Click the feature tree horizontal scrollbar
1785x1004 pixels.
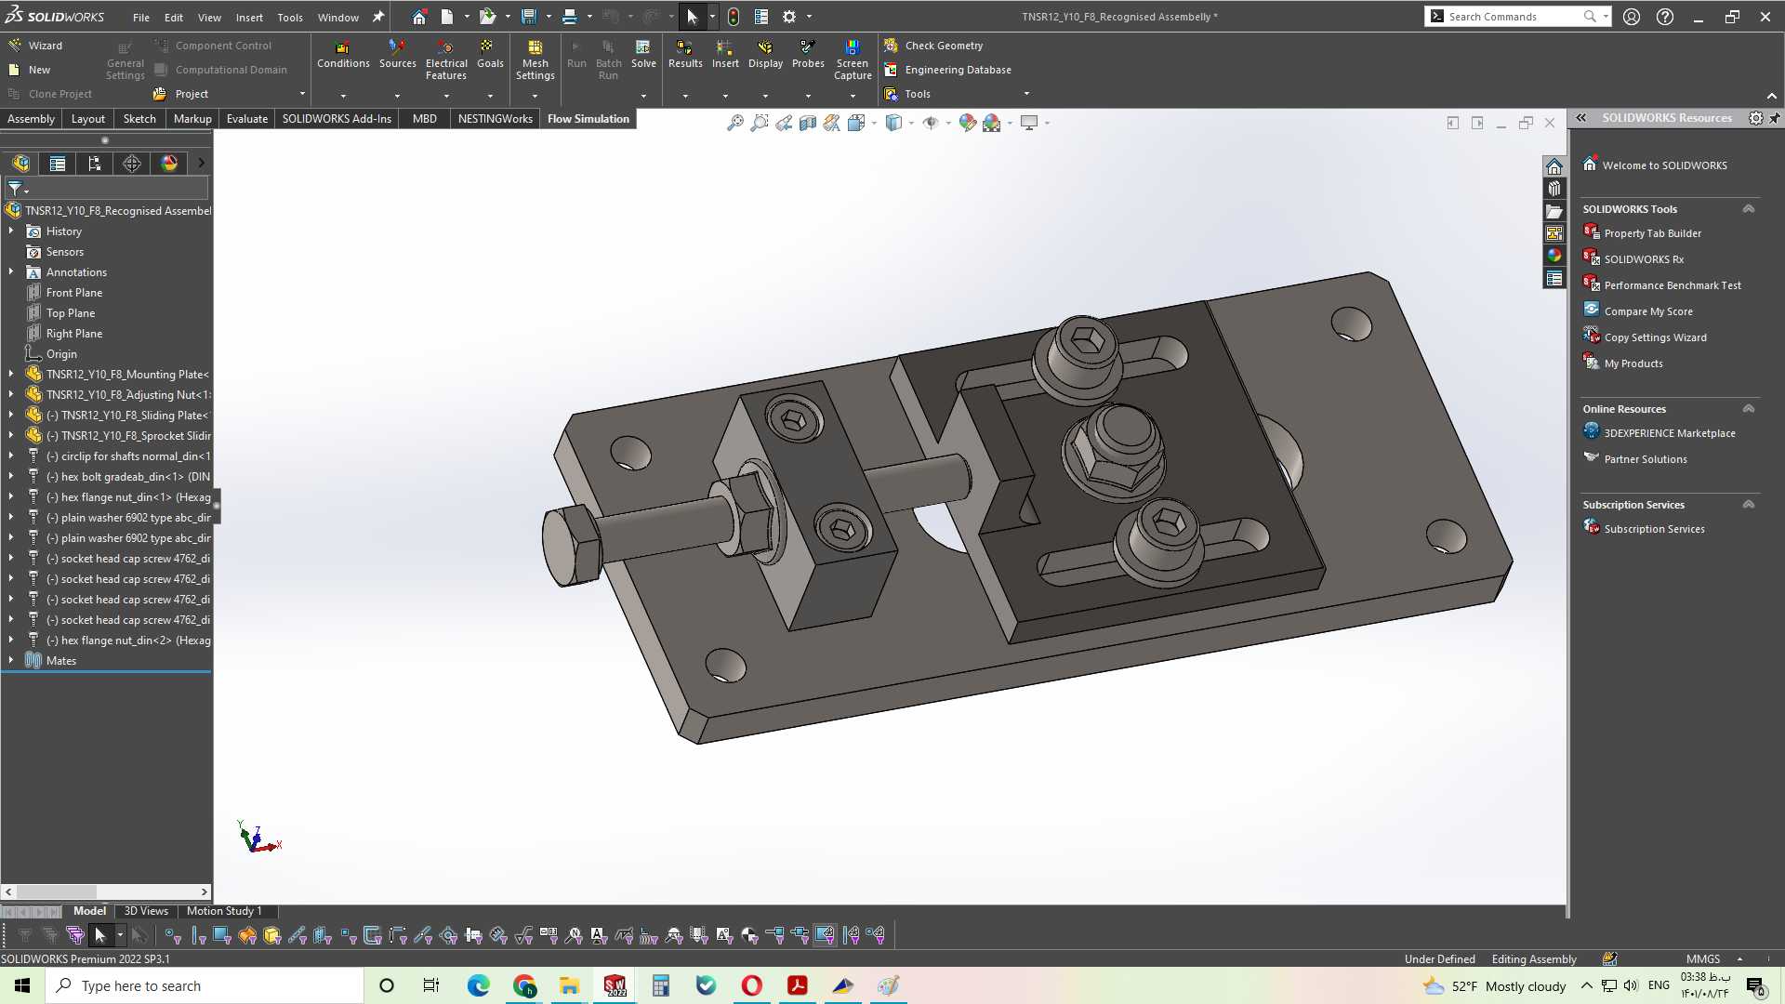click(x=107, y=892)
